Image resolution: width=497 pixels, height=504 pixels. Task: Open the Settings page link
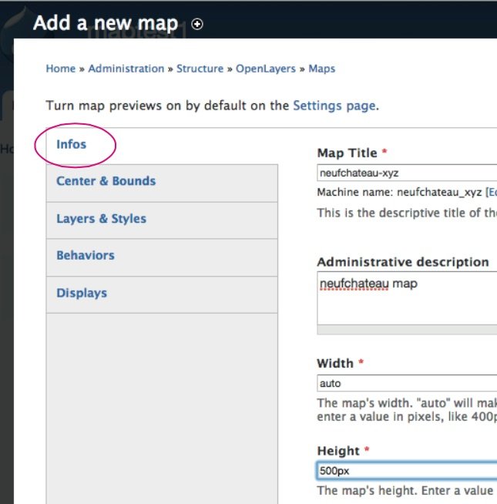(334, 106)
